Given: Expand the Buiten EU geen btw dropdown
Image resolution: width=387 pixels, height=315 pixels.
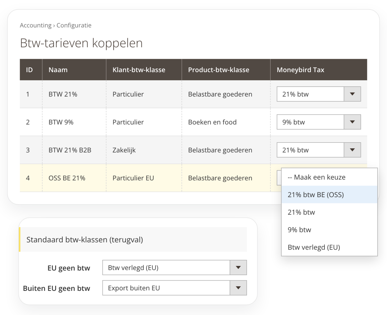Looking at the screenshot, I should (175, 288).
